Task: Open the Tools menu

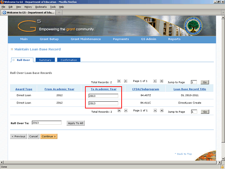Action: [53, 7]
